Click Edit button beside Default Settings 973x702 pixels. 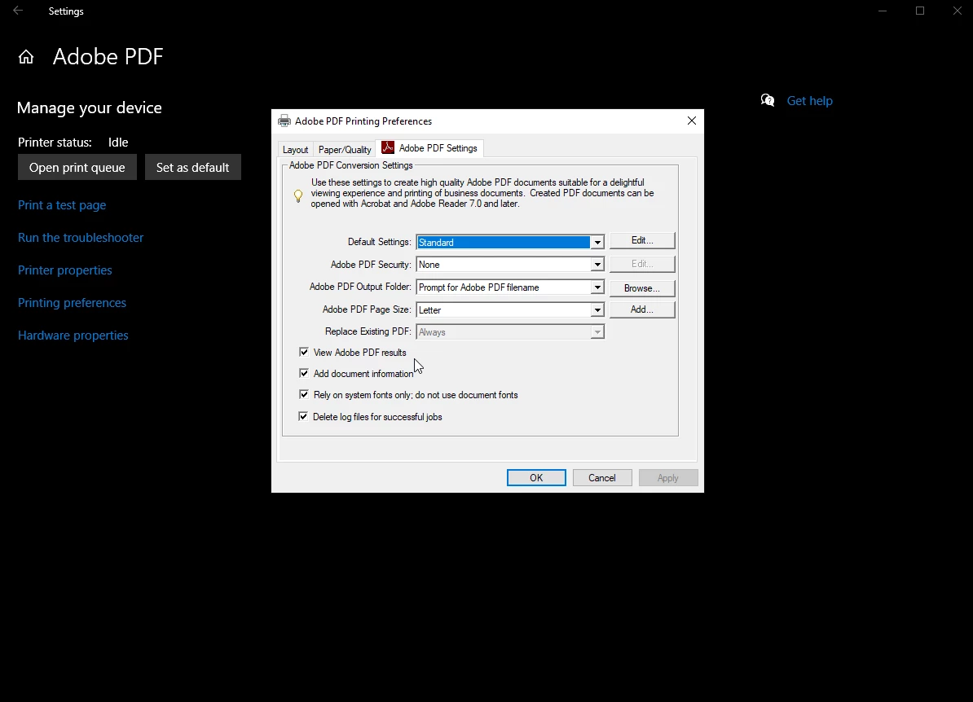point(642,240)
